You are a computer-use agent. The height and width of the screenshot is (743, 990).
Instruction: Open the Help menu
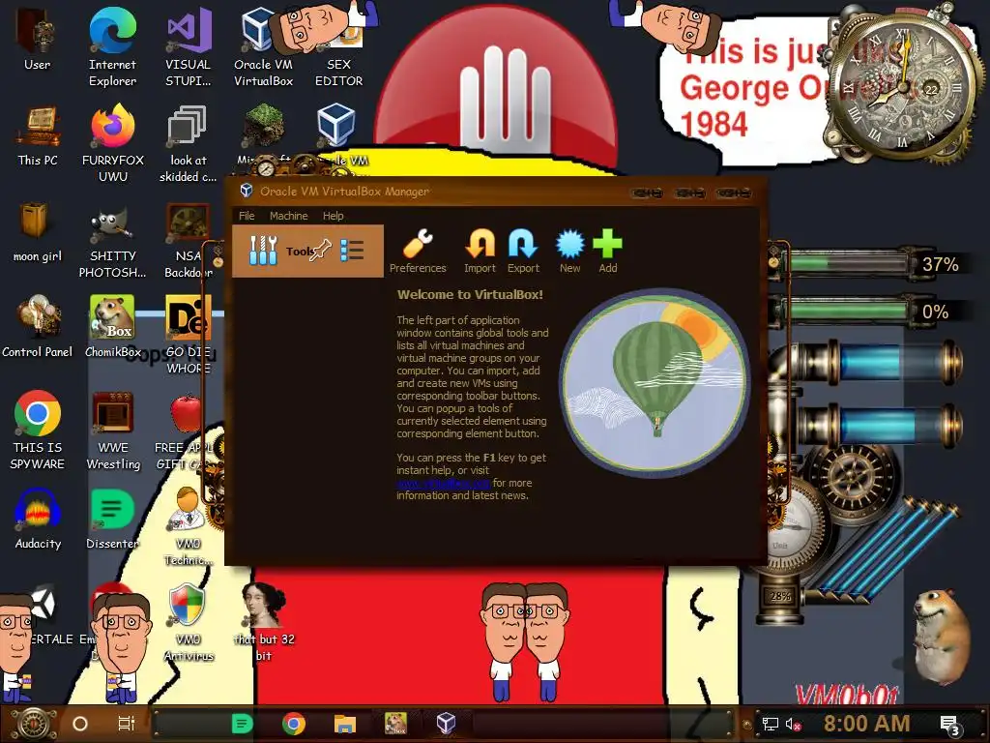point(333,216)
